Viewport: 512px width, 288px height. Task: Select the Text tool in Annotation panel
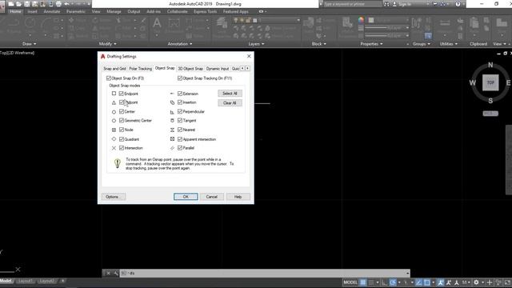[x=157, y=23]
